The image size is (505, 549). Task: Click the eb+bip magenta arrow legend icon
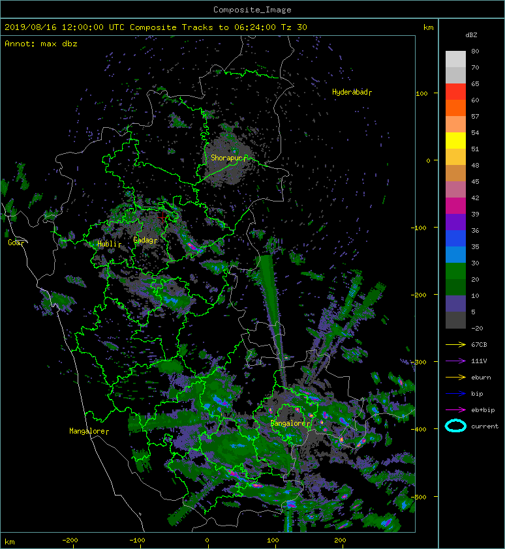tap(455, 410)
